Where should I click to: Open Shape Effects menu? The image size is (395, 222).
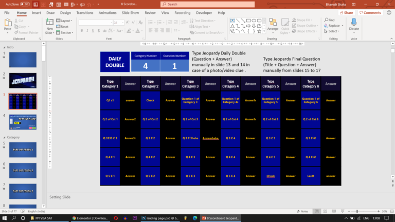304,31
